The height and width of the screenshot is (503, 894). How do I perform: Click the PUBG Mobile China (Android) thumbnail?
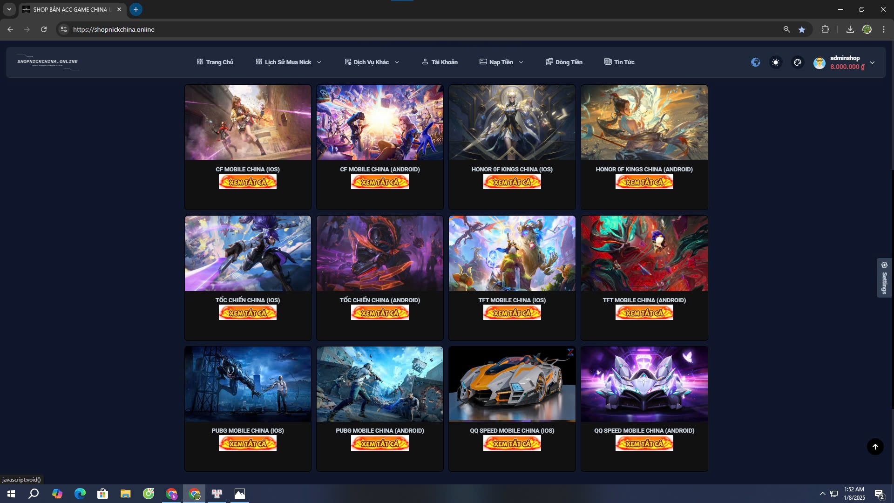click(x=379, y=384)
